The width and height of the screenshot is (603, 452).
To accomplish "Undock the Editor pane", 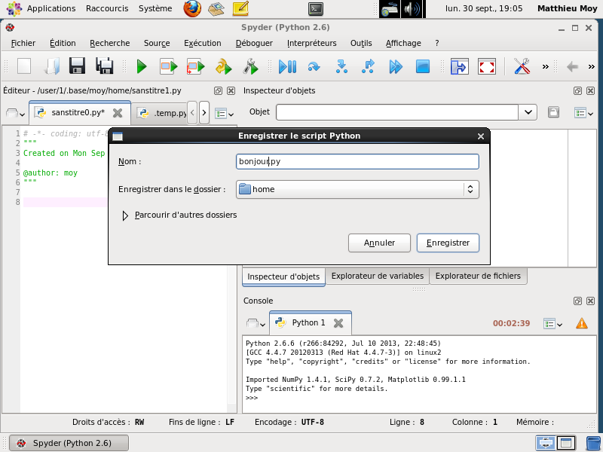I will (x=218, y=90).
